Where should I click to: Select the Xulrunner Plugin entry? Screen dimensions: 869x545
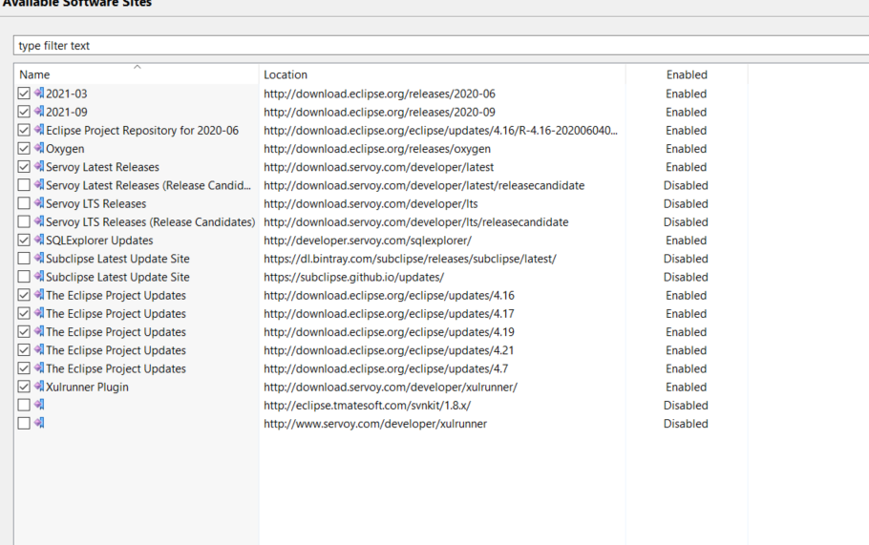click(x=87, y=387)
